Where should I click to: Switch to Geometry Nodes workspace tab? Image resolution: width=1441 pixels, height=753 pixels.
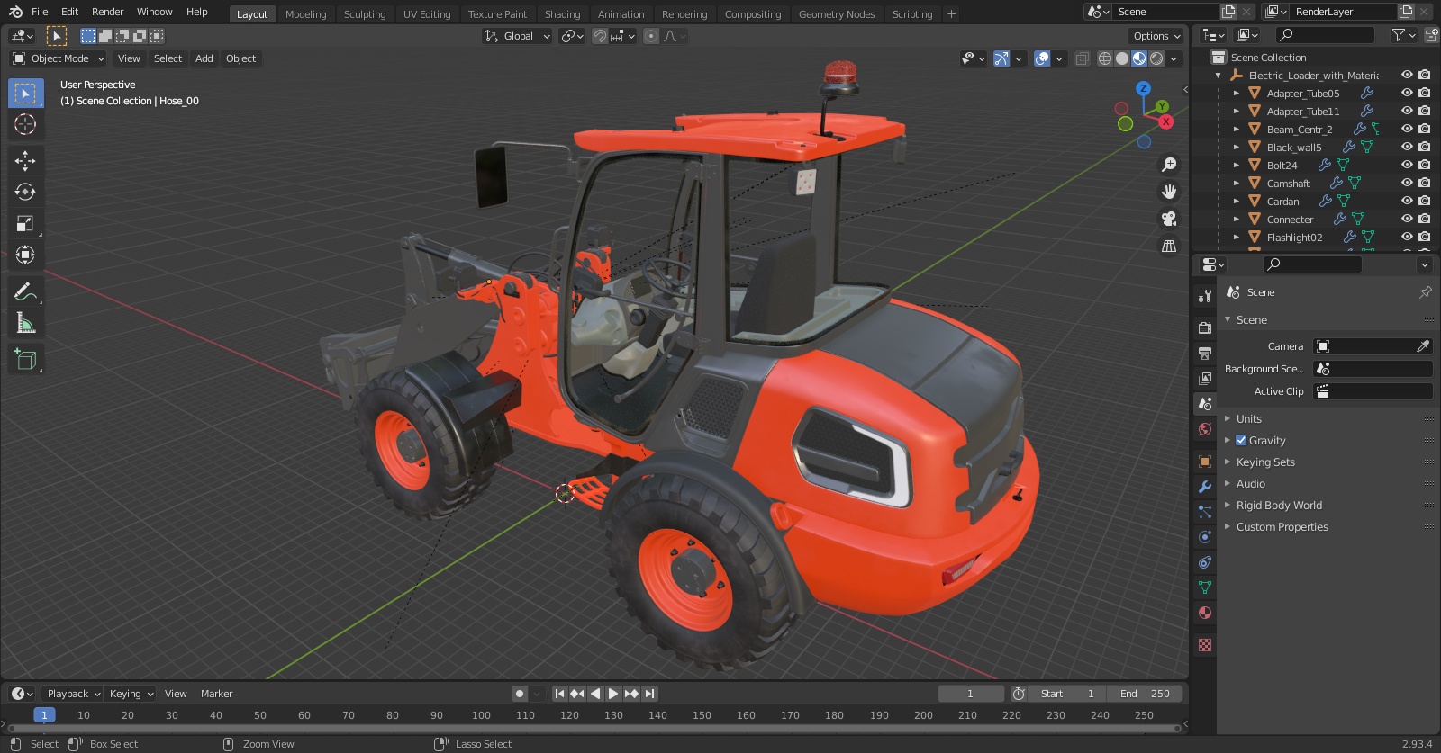click(837, 14)
